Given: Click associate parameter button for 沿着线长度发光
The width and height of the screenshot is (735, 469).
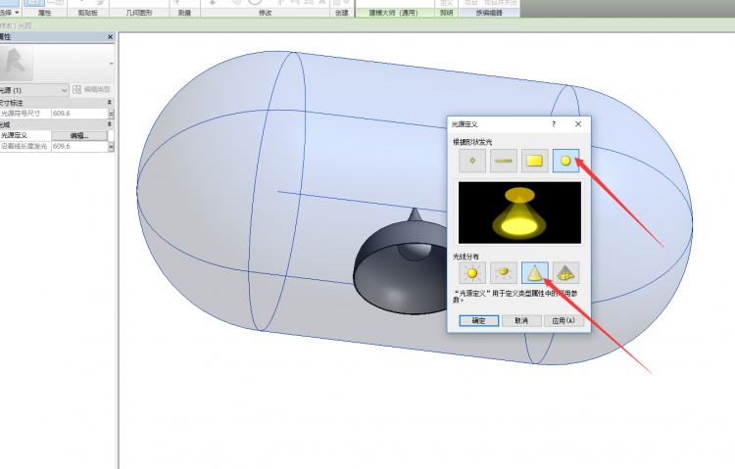Looking at the screenshot, I should tap(112, 146).
